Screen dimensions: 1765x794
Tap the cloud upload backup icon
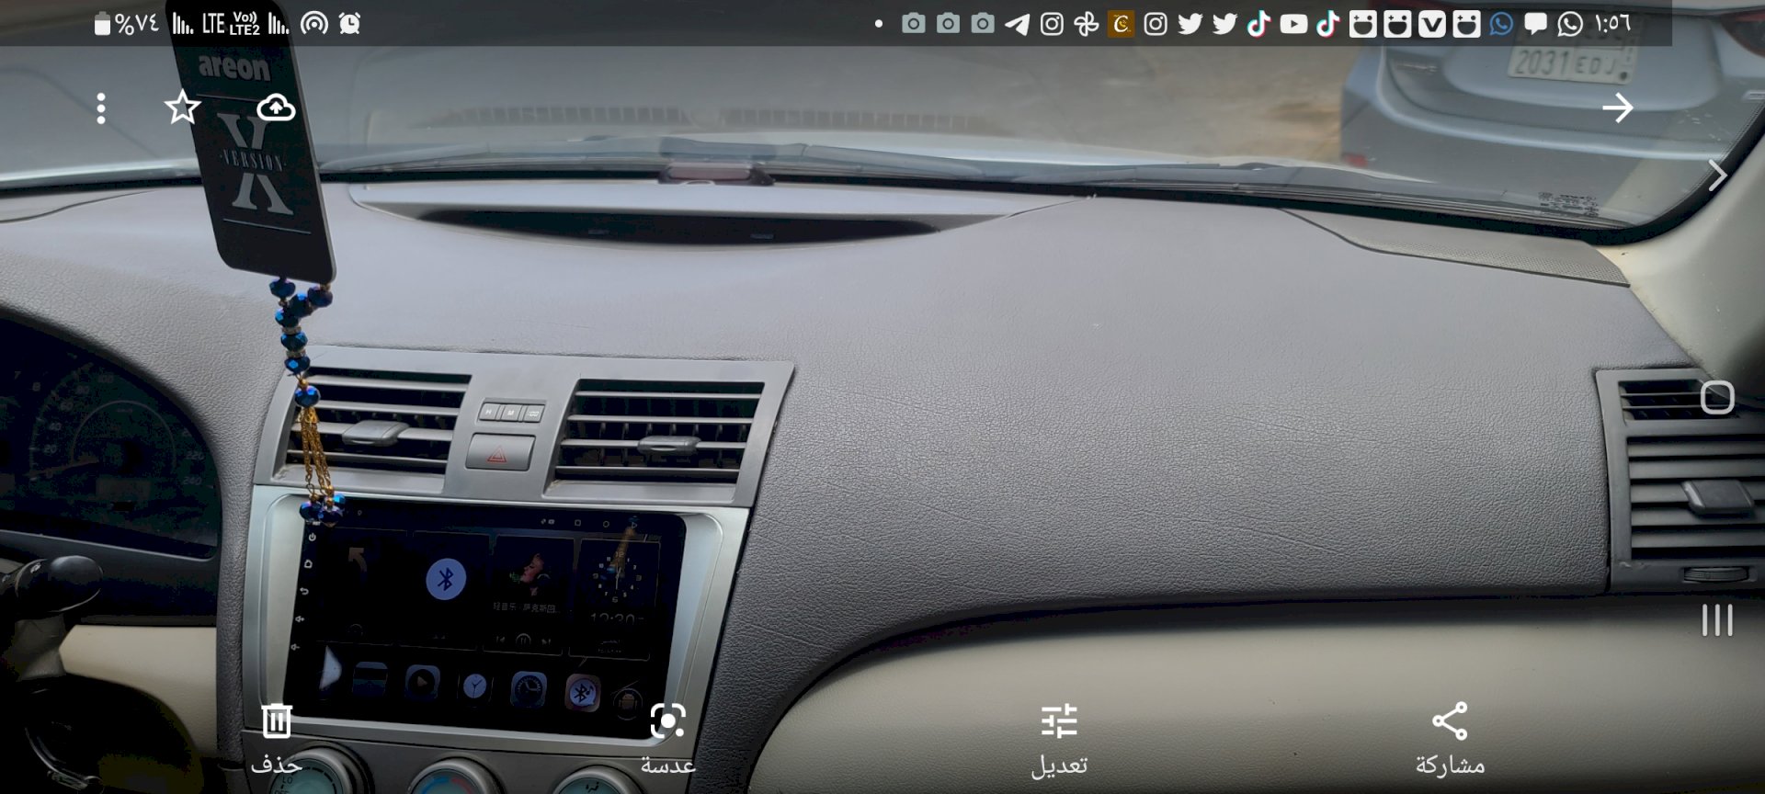click(x=276, y=108)
